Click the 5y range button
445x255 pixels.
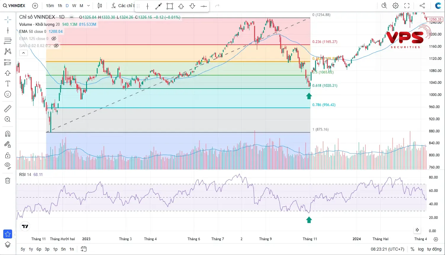pyautogui.click(x=22, y=249)
